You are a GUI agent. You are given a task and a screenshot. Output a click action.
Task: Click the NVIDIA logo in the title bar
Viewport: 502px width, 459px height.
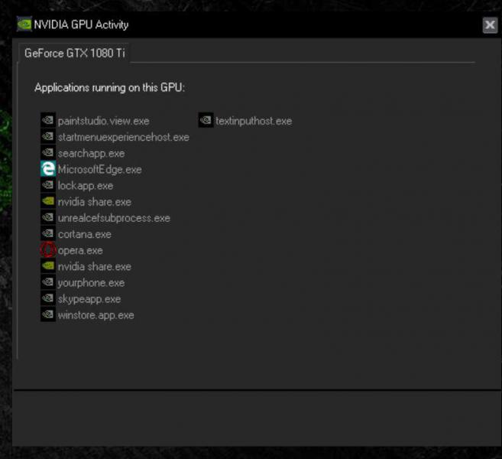coord(24,24)
